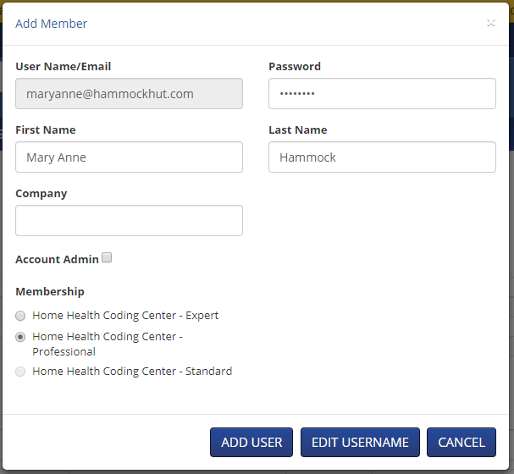Click the User Name/Email label
The height and width of the screenshot is (474, 514).
[x=64, y=67]
